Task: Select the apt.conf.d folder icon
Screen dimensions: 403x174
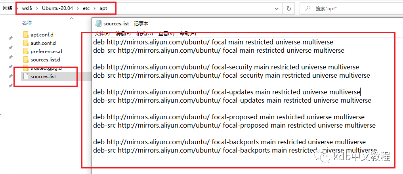Action: (x=25, y=35)
